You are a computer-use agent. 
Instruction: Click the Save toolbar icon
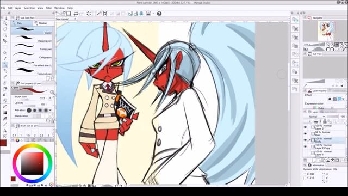tap(69, 14)
